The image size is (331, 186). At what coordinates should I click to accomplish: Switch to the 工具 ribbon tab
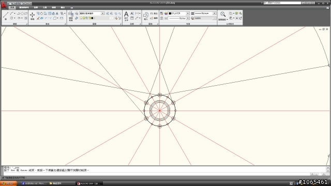(x=45, y=7)
